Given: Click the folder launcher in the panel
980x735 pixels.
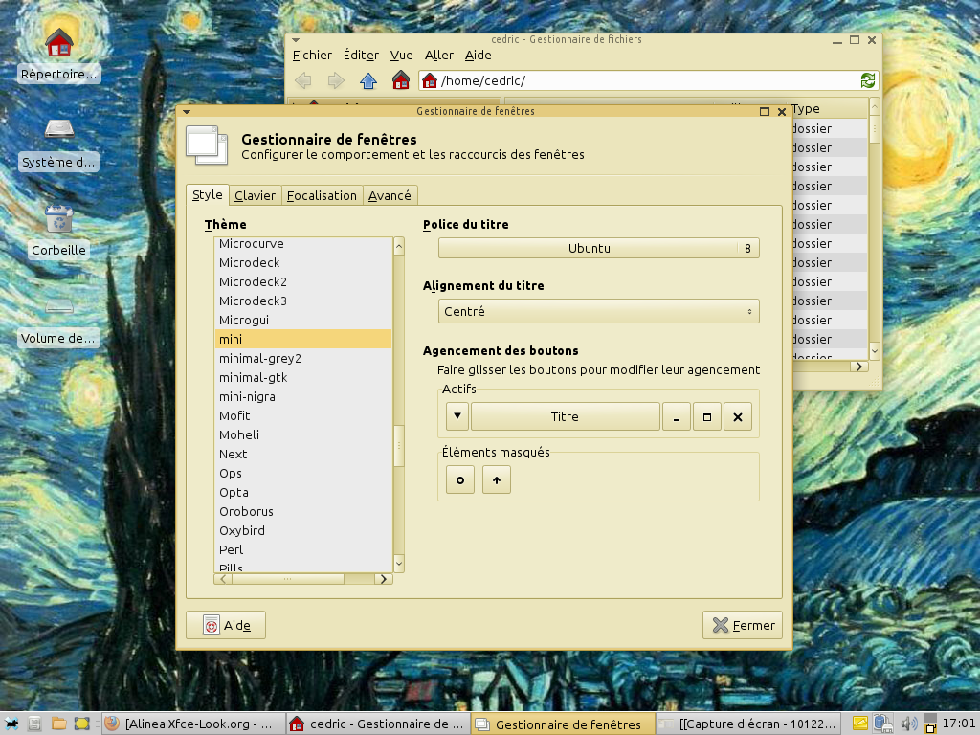Looking at the screenshot, I should pos(58,724).
